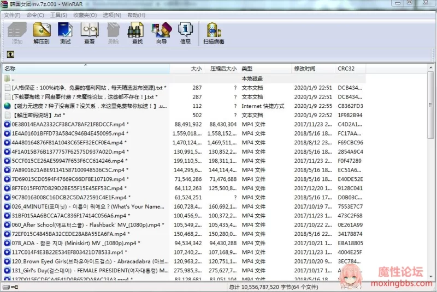Sort by Modified (修改时间) column header

(x=313, y=69)
